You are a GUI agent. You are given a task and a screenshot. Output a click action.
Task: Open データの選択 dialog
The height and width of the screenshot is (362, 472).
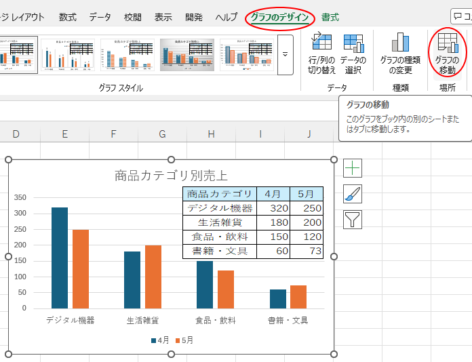[x=353, y=54]
